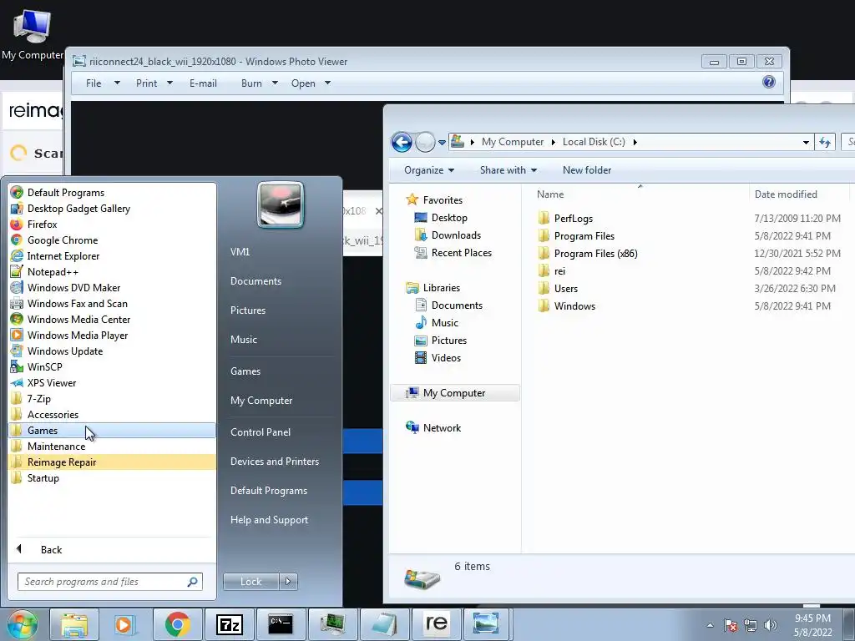This screenshot has height=641, width=855.
Task: Open the Open menu in Photo Viewer
Action: click(311, 83)
